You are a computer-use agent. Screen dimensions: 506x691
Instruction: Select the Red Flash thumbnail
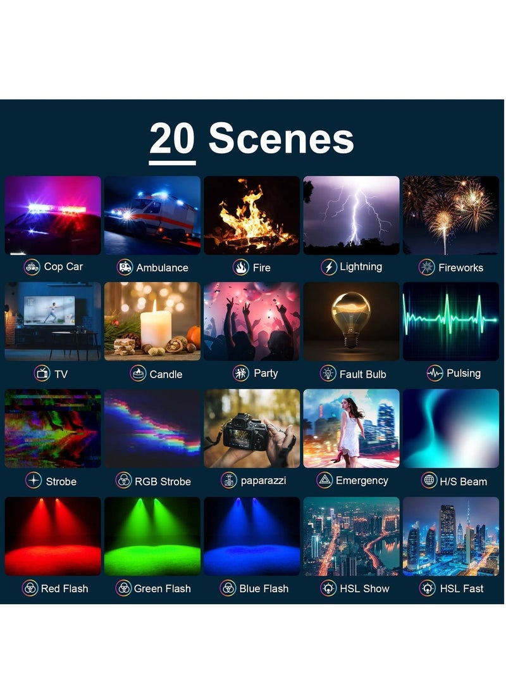pyautogui.click(x=52, y=536)
